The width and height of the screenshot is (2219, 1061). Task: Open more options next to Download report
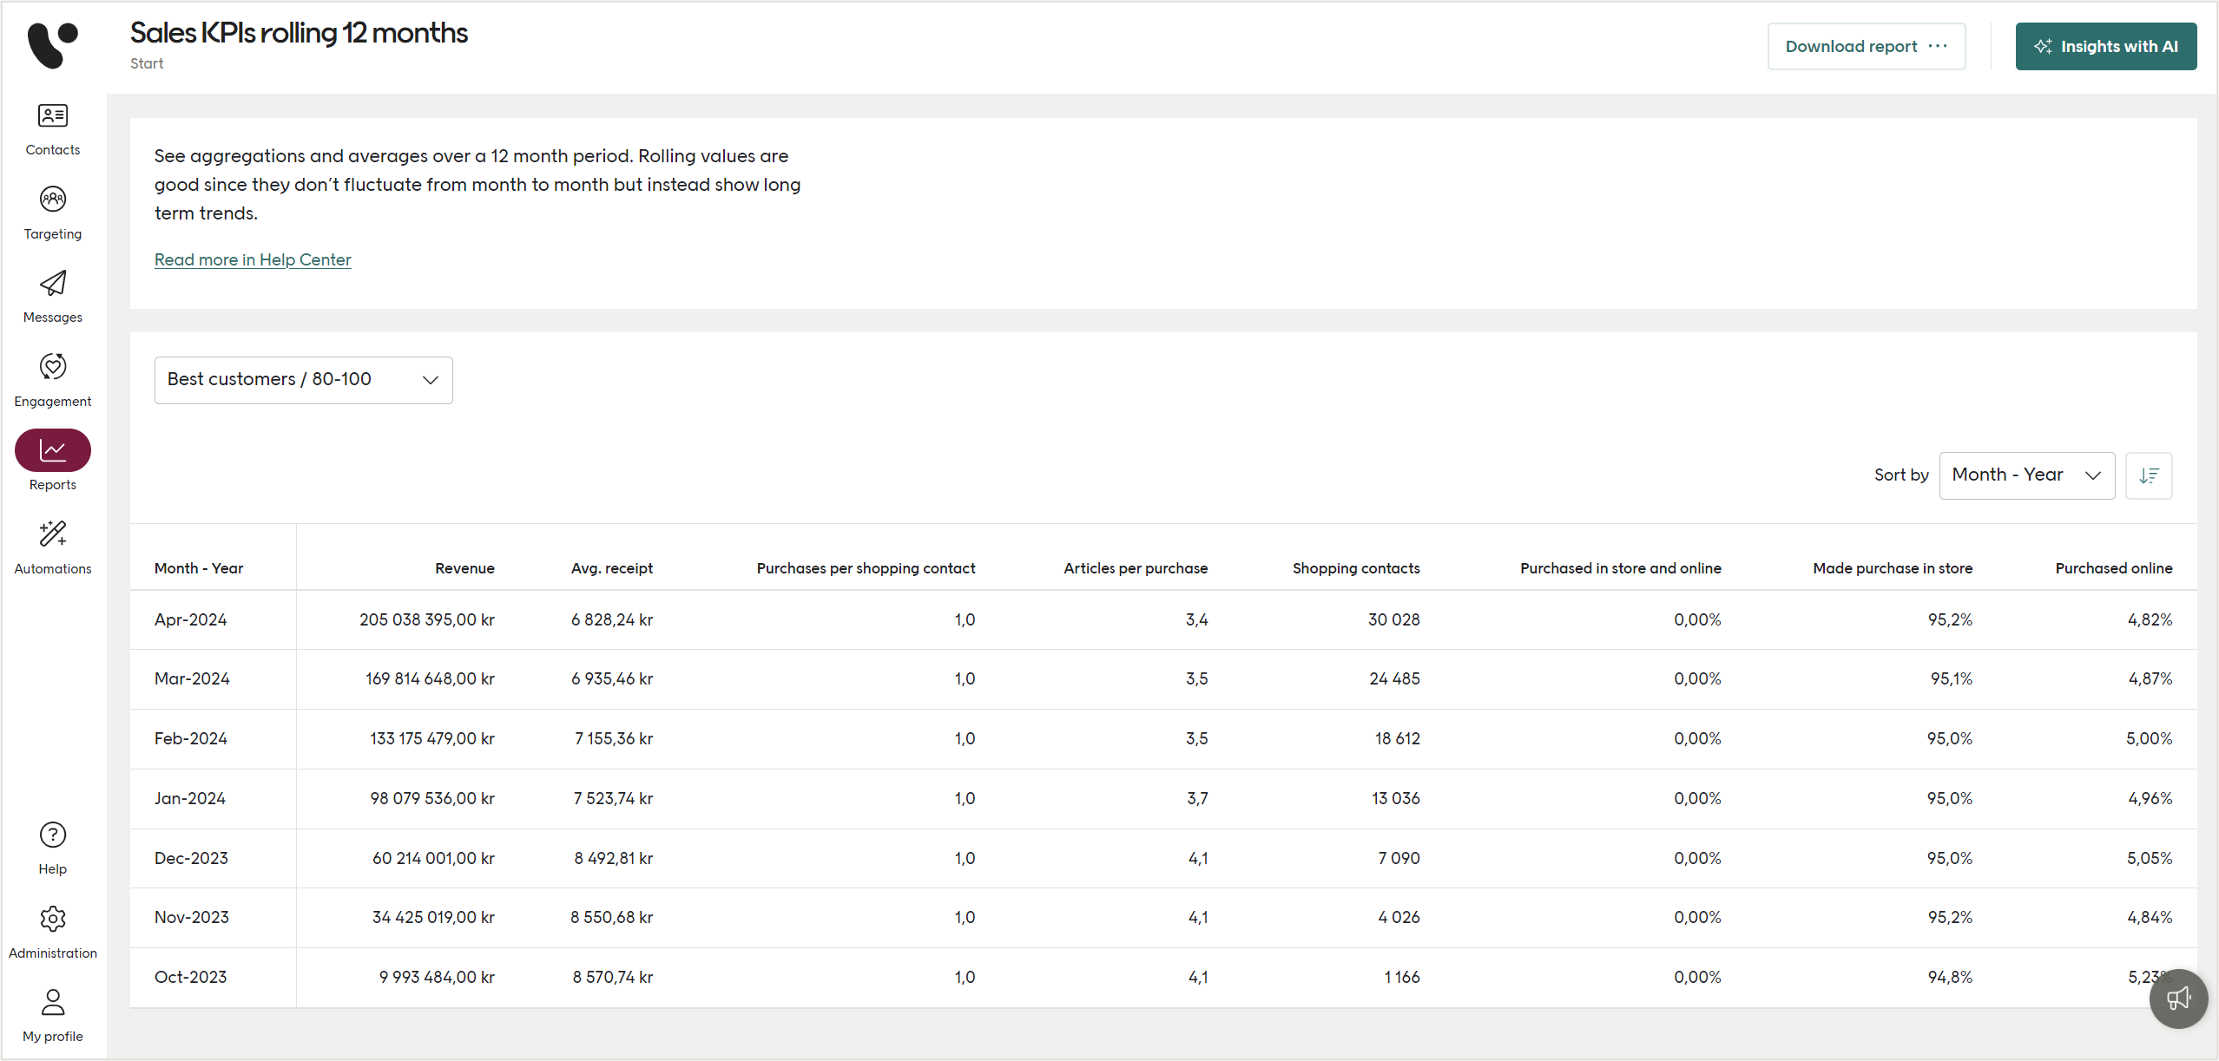pyautogui.click(x=1939, y=46)
